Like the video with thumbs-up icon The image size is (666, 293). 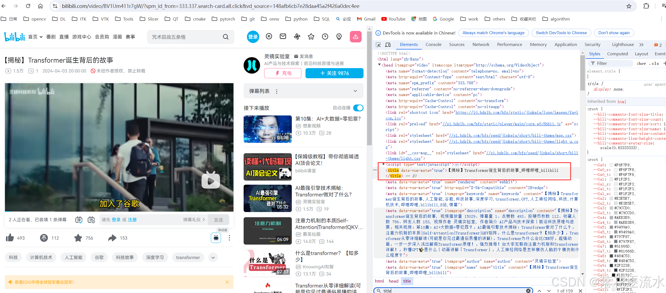pyautogui.click(x=10, y=238)
